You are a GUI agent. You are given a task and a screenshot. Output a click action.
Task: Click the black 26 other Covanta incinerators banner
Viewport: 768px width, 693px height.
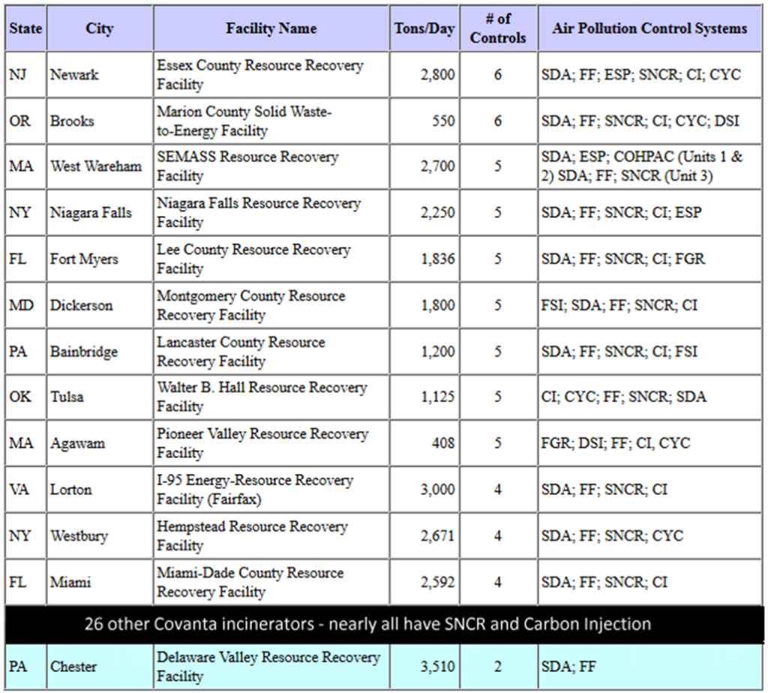tap(367, 624)
